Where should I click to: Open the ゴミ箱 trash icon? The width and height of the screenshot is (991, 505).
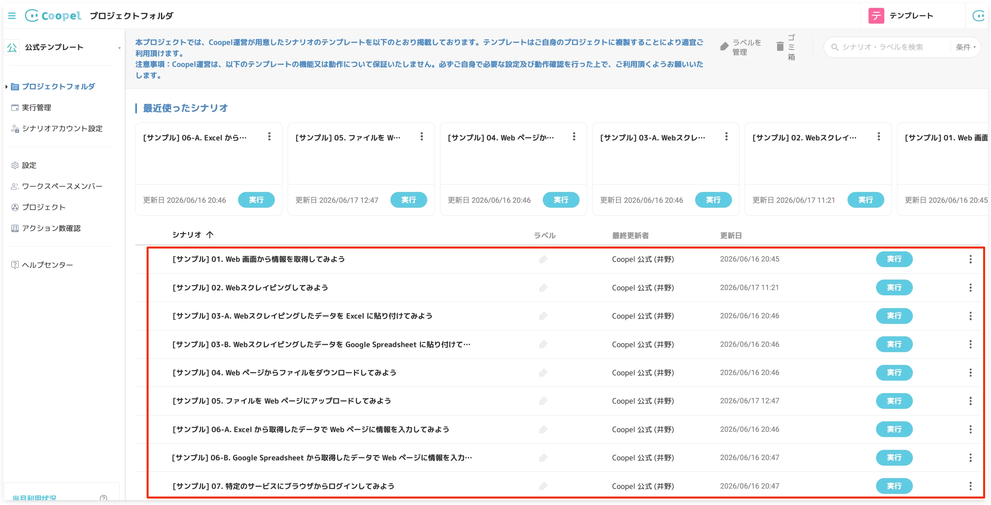click(780, 47)
